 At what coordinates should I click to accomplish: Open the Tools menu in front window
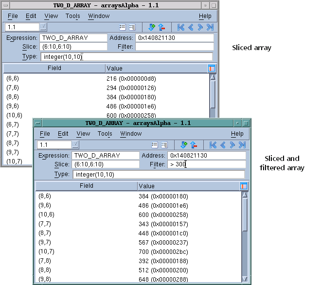coord(105,134)
